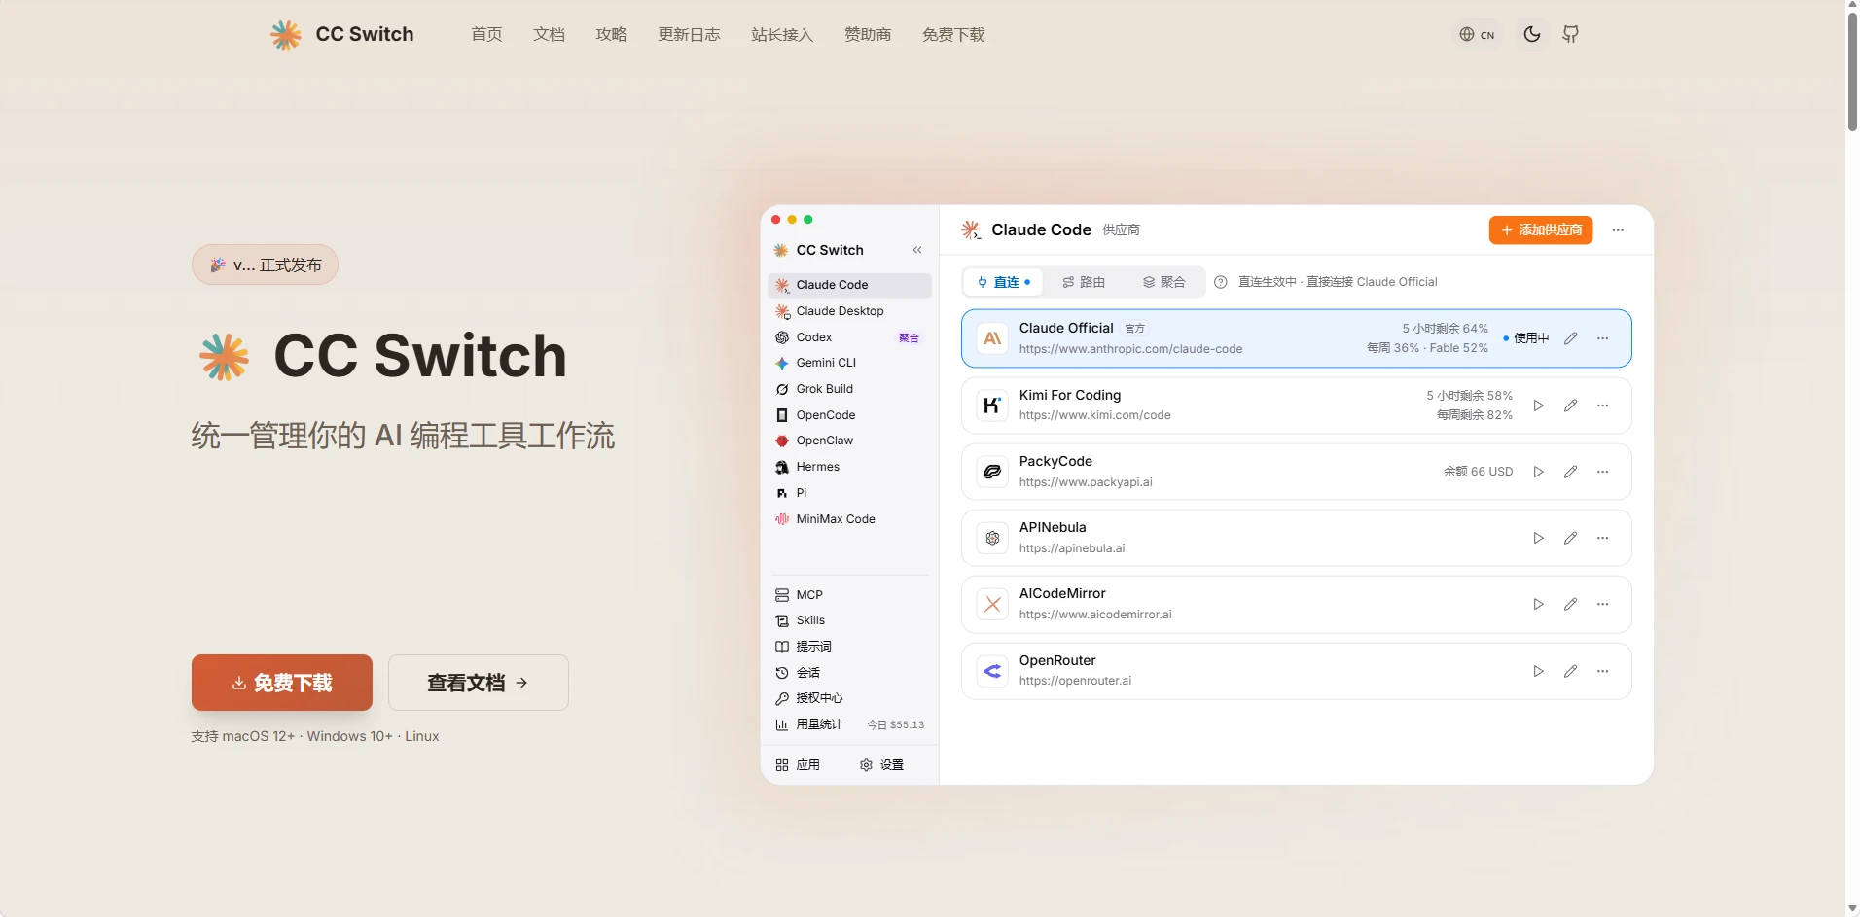Viewport: 1860px width, 917px height.
Task: Open 用量统计 usage statistics
Action: coord(849,724)
